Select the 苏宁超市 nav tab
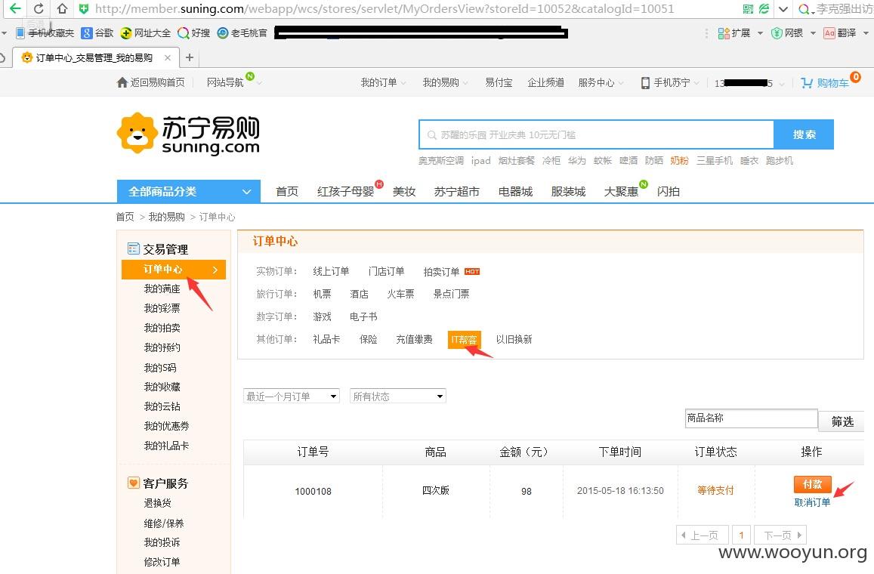Image resolution: width=874 pixels, height=574 pixels. (x=456, y=191)
